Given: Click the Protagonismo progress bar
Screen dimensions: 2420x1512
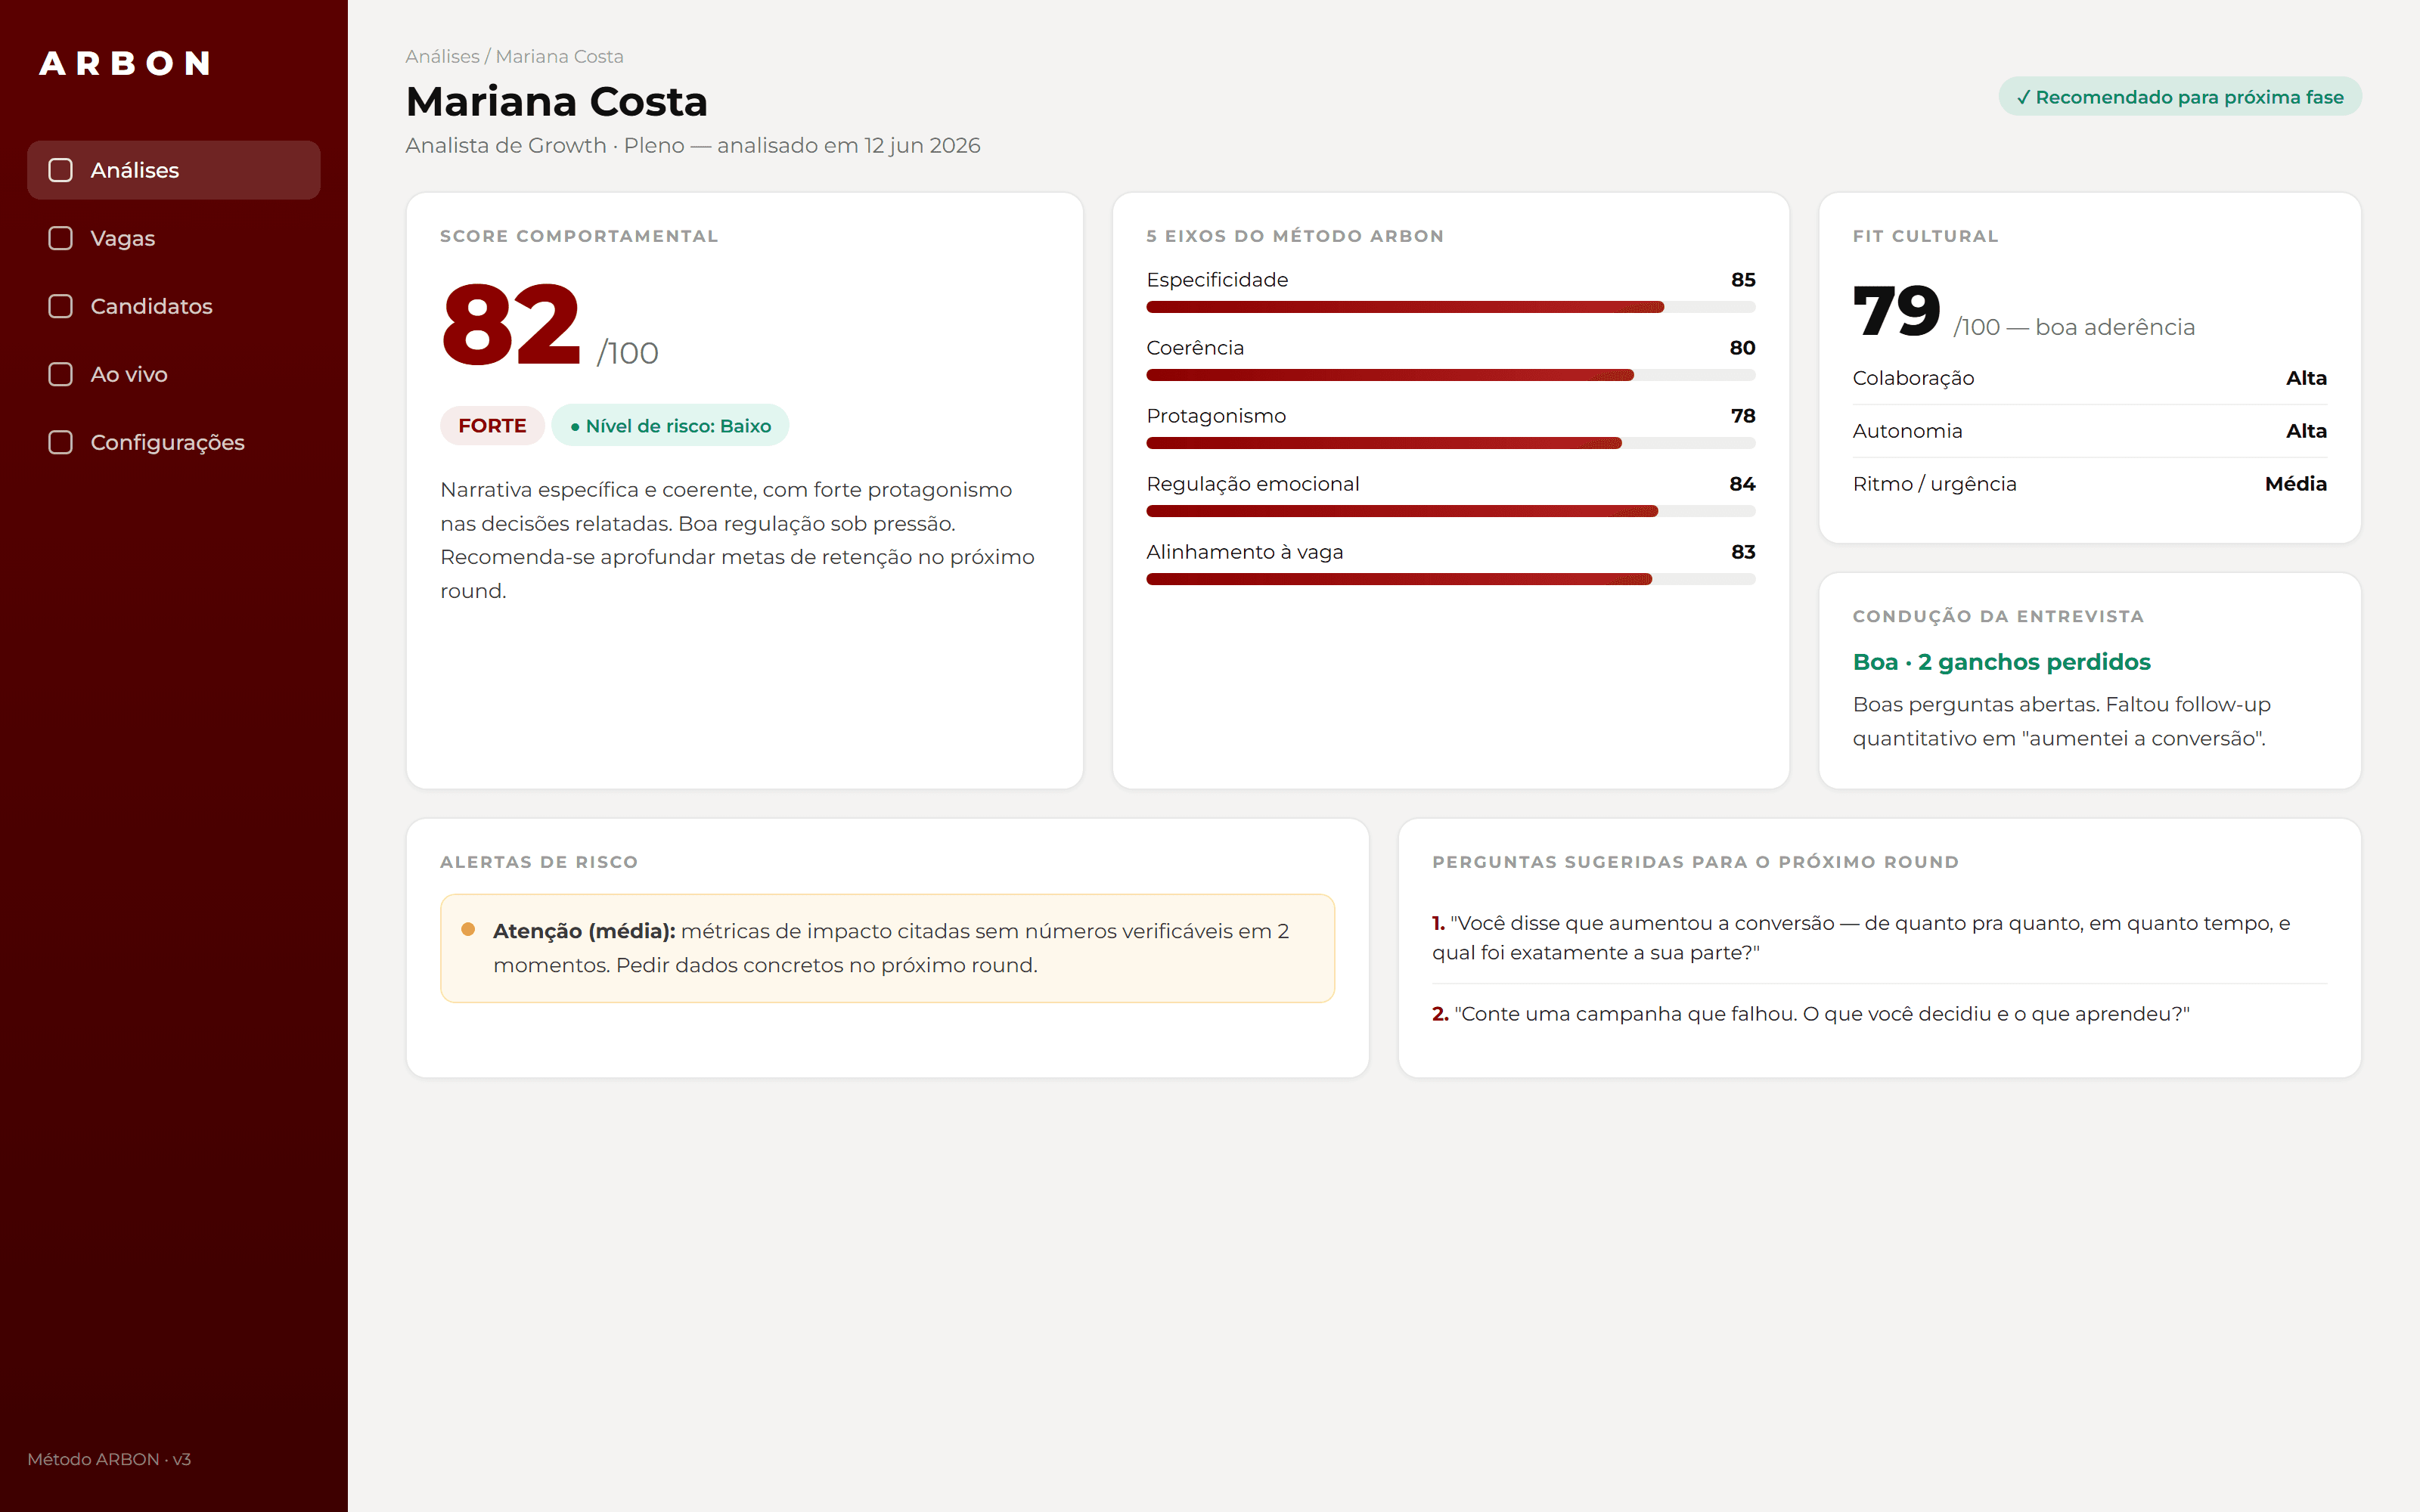Looking at the screenshot, I should [x=1450, y=443].
